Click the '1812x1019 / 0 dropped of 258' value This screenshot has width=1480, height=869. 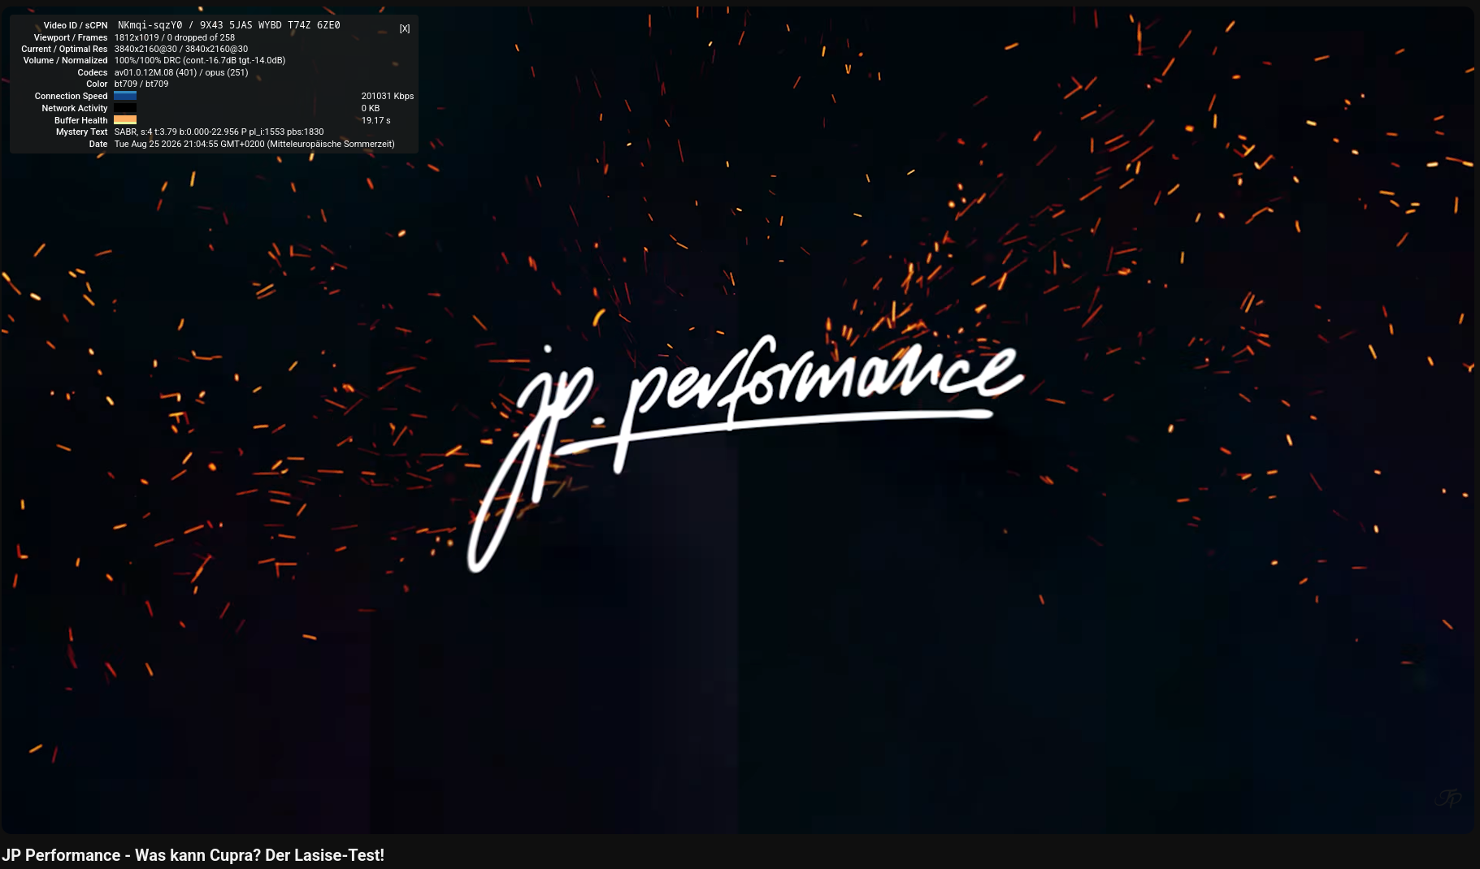175,37
